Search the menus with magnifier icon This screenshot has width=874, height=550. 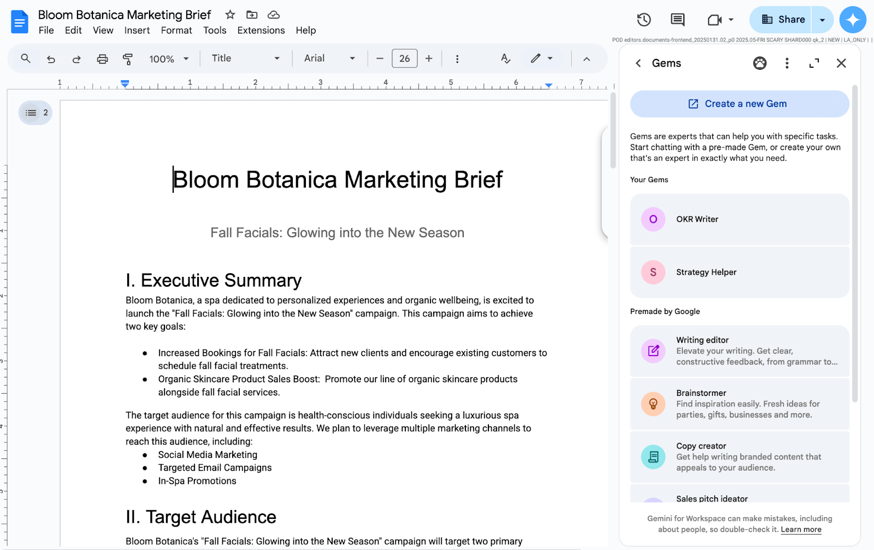pos(25,58)
